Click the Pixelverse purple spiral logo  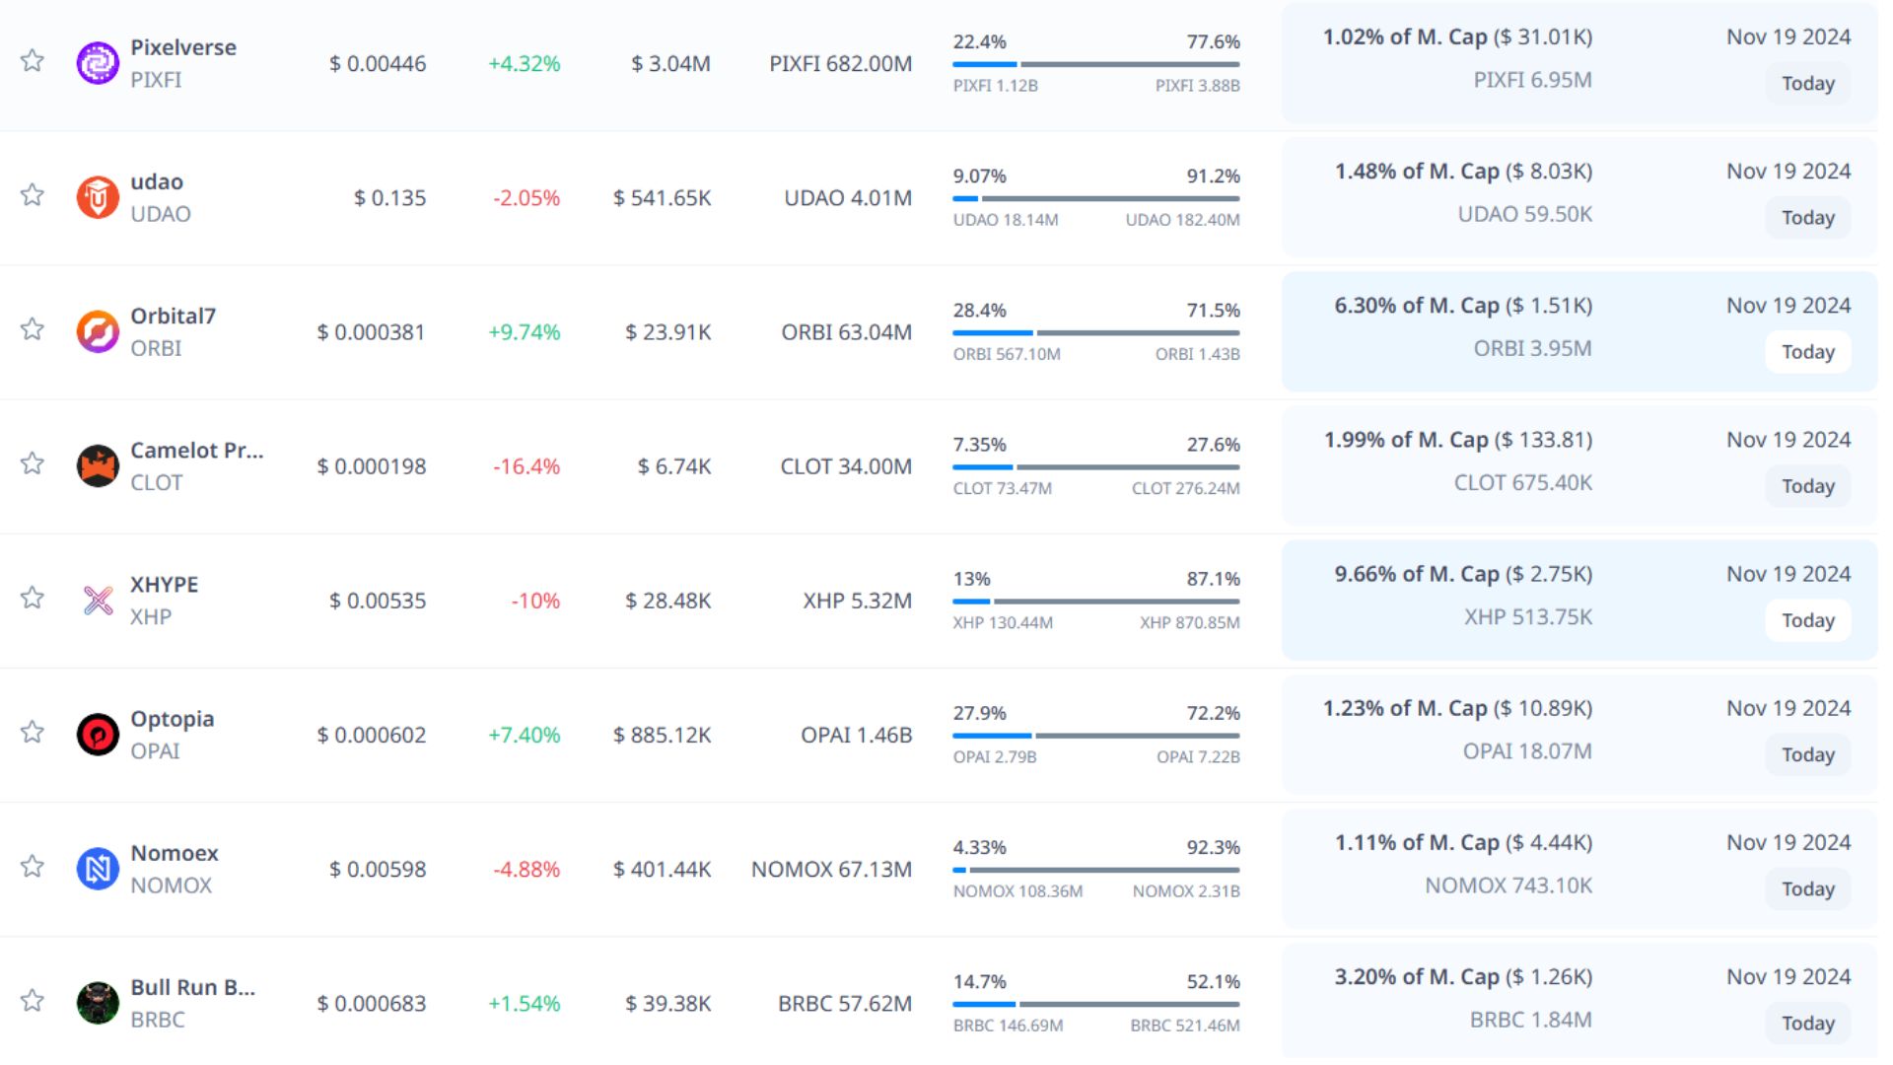[98, 63]
